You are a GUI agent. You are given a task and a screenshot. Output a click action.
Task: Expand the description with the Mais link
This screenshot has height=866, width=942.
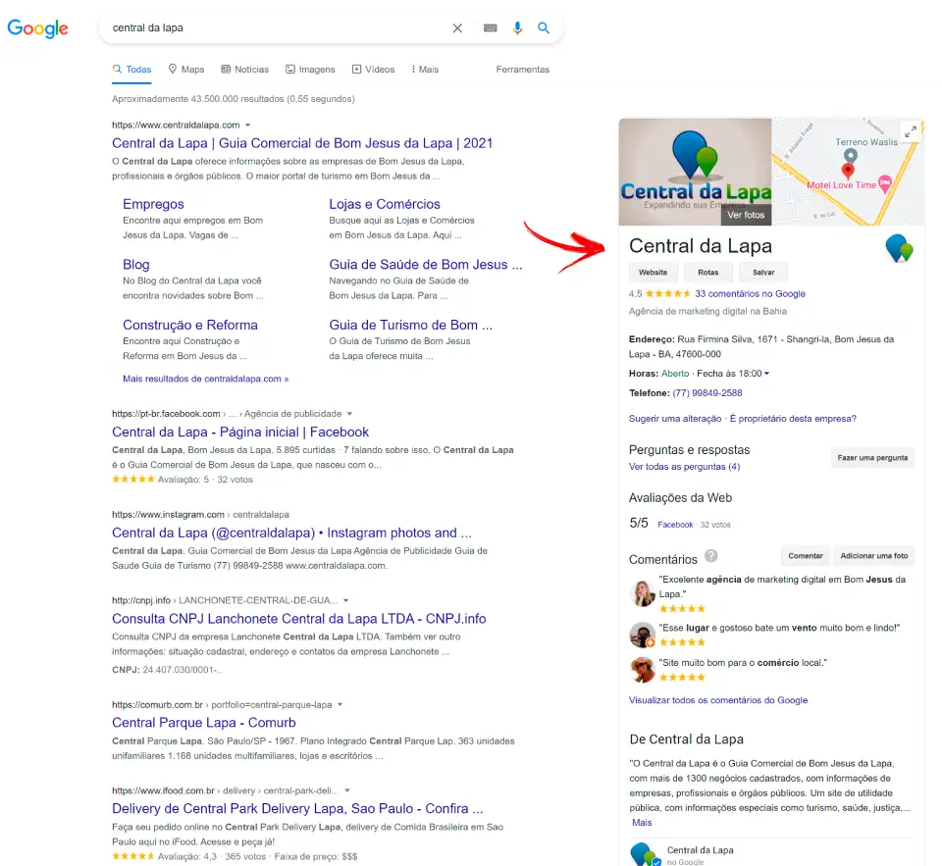point(642,824)
